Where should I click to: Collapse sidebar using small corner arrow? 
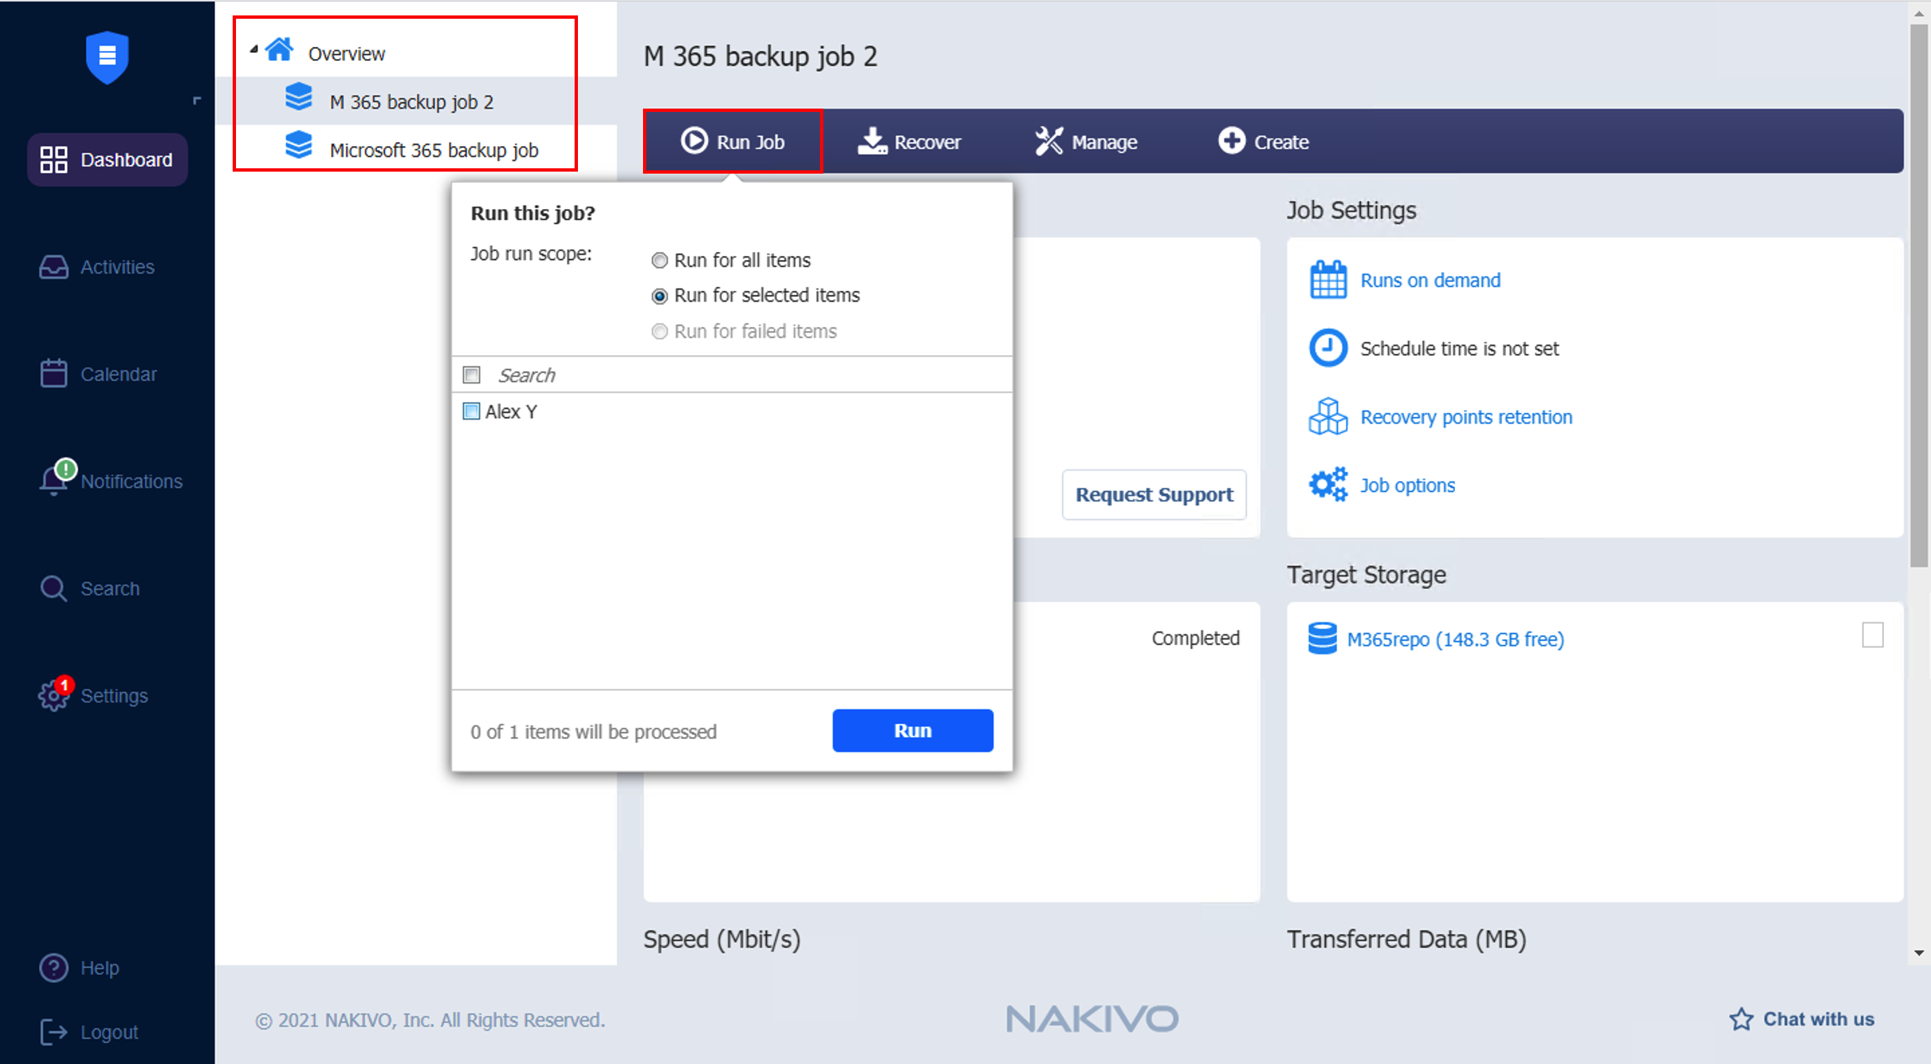tap(196, 100)
